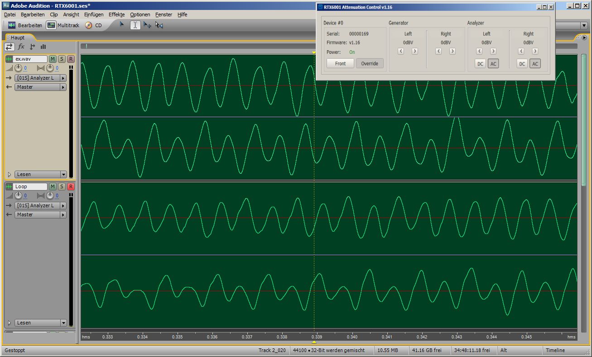This screenshot has height=357, width=592.
Task: Decrease Generator Right attenuation
Action: pyautogui.click(x=438, y=51)
